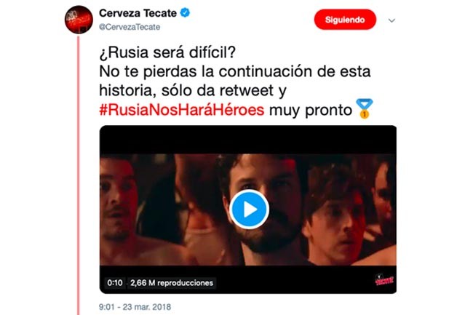Screen dimensions: 473x315
Task: Open the Cerveza Tecate display name
Action: coord(138,13)
